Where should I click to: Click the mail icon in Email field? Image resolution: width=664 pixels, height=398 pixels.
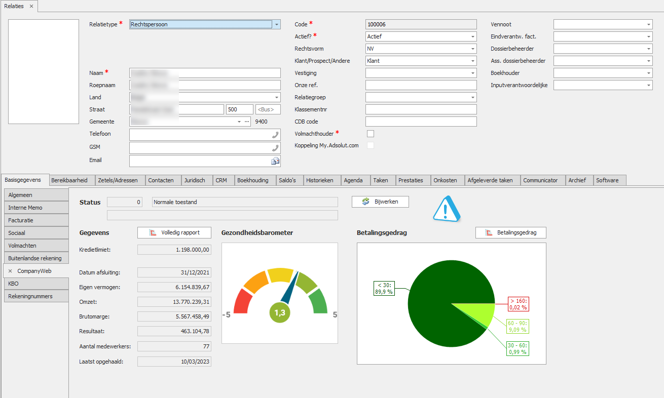point(275,161)
